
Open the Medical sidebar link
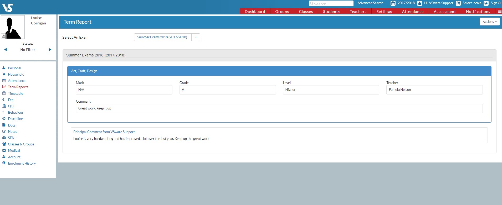(x=14, y=150)
